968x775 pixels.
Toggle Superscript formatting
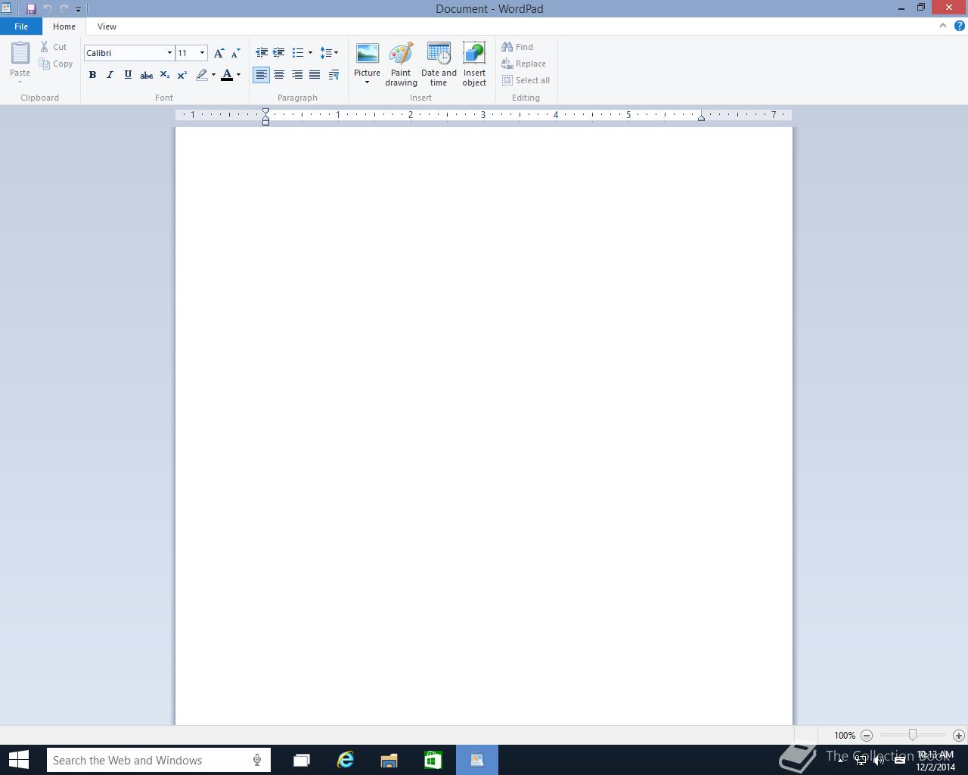click(x=182, y=75)
